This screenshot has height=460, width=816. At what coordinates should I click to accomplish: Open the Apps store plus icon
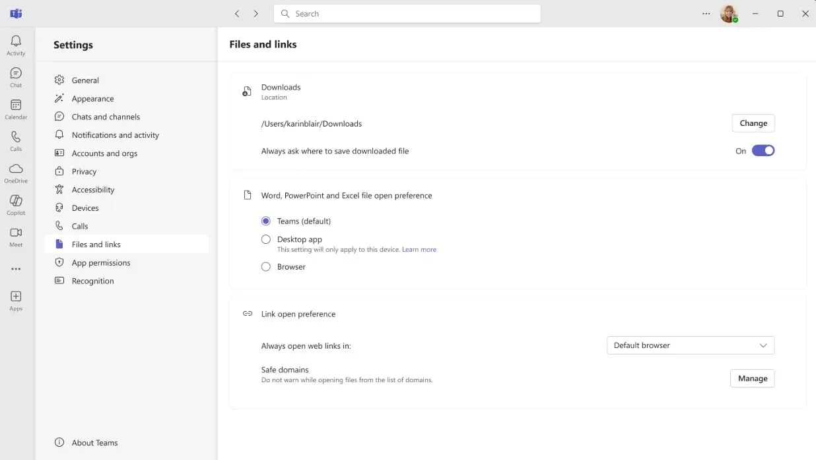pyautogui.click(x=16, y=297)
